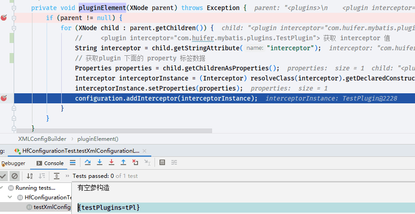The width and height of the screenshot is (415, 214).
Task: Click the Step Out up-arrow icon
Action: click(x=123, y=162)
